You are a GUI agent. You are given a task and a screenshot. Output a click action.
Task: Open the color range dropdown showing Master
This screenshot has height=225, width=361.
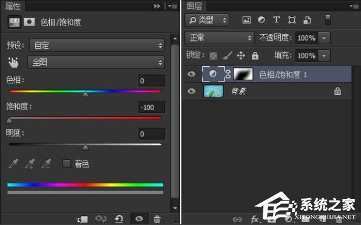[96, 62]
